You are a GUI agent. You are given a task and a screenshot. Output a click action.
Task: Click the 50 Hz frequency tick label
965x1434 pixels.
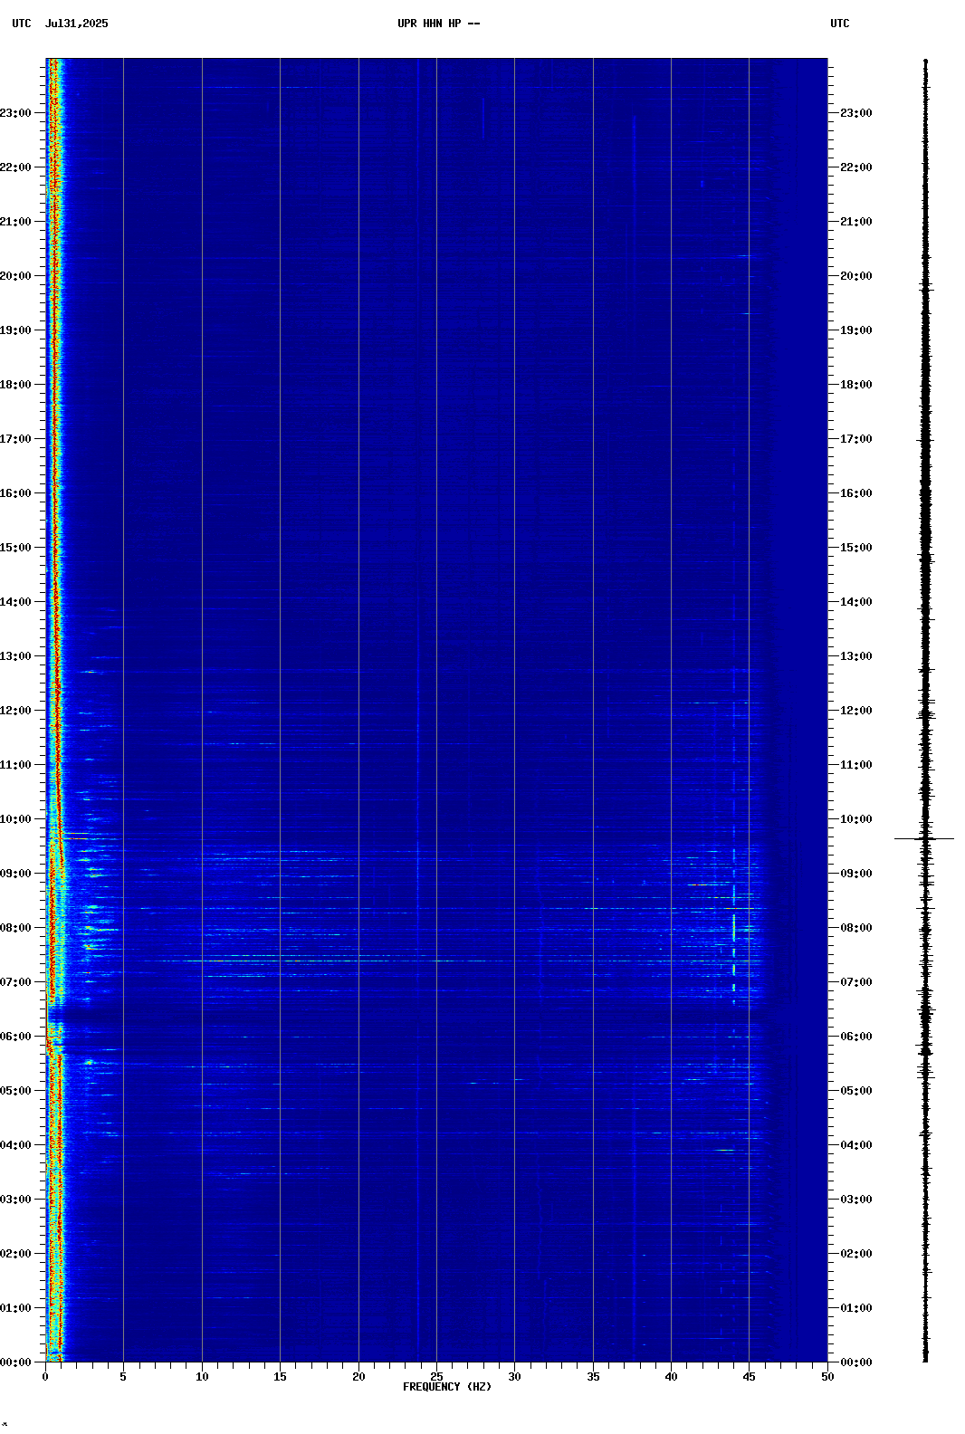(x=827, y=1377)
